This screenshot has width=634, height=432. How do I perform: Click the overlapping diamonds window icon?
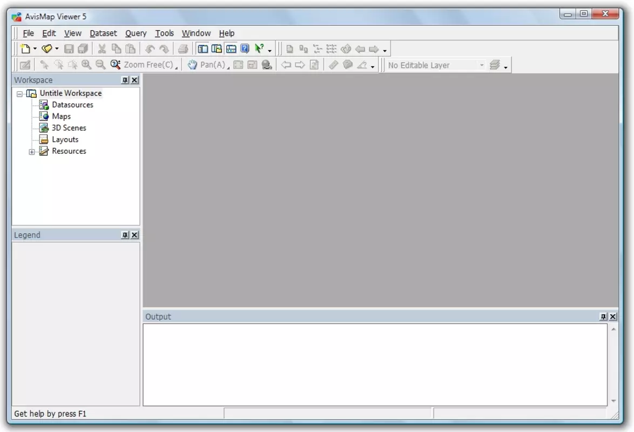click(346, 49)
